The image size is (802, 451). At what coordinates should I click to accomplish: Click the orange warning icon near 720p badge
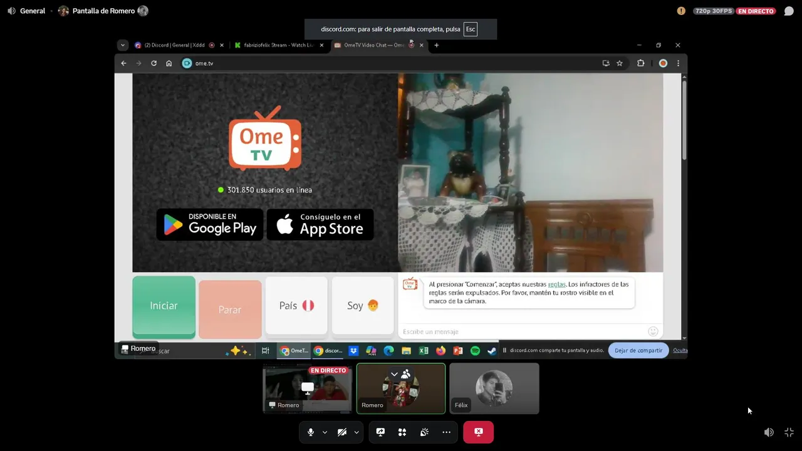click(x=681, y=11)
